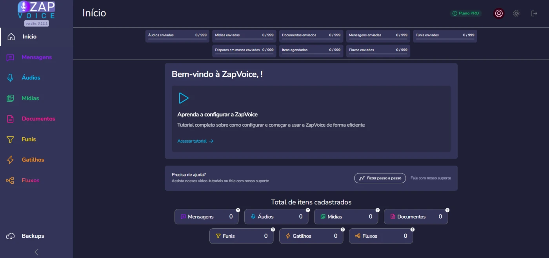Open the Funis menu item

(x=36, y=140)
